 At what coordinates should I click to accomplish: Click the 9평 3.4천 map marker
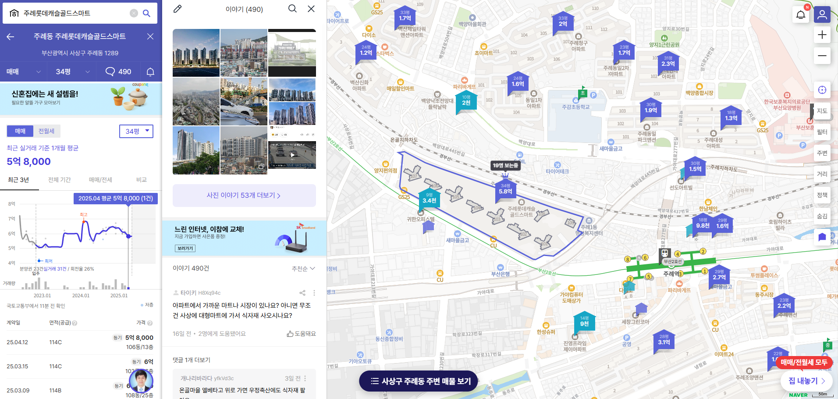tap(430, 199)
